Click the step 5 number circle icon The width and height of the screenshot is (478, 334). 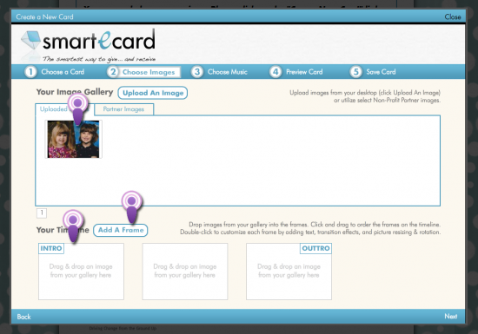(x=355, y=72)
